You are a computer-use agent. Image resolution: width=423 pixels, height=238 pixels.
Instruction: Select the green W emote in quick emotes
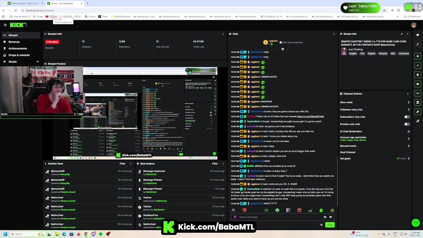click(266, 210)
